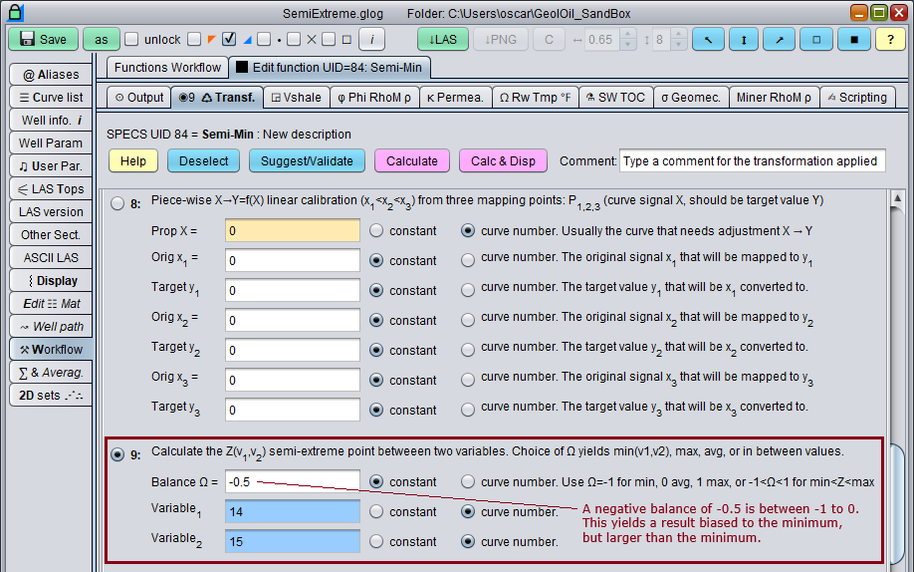Open the Display section

(x=51, y=281)
